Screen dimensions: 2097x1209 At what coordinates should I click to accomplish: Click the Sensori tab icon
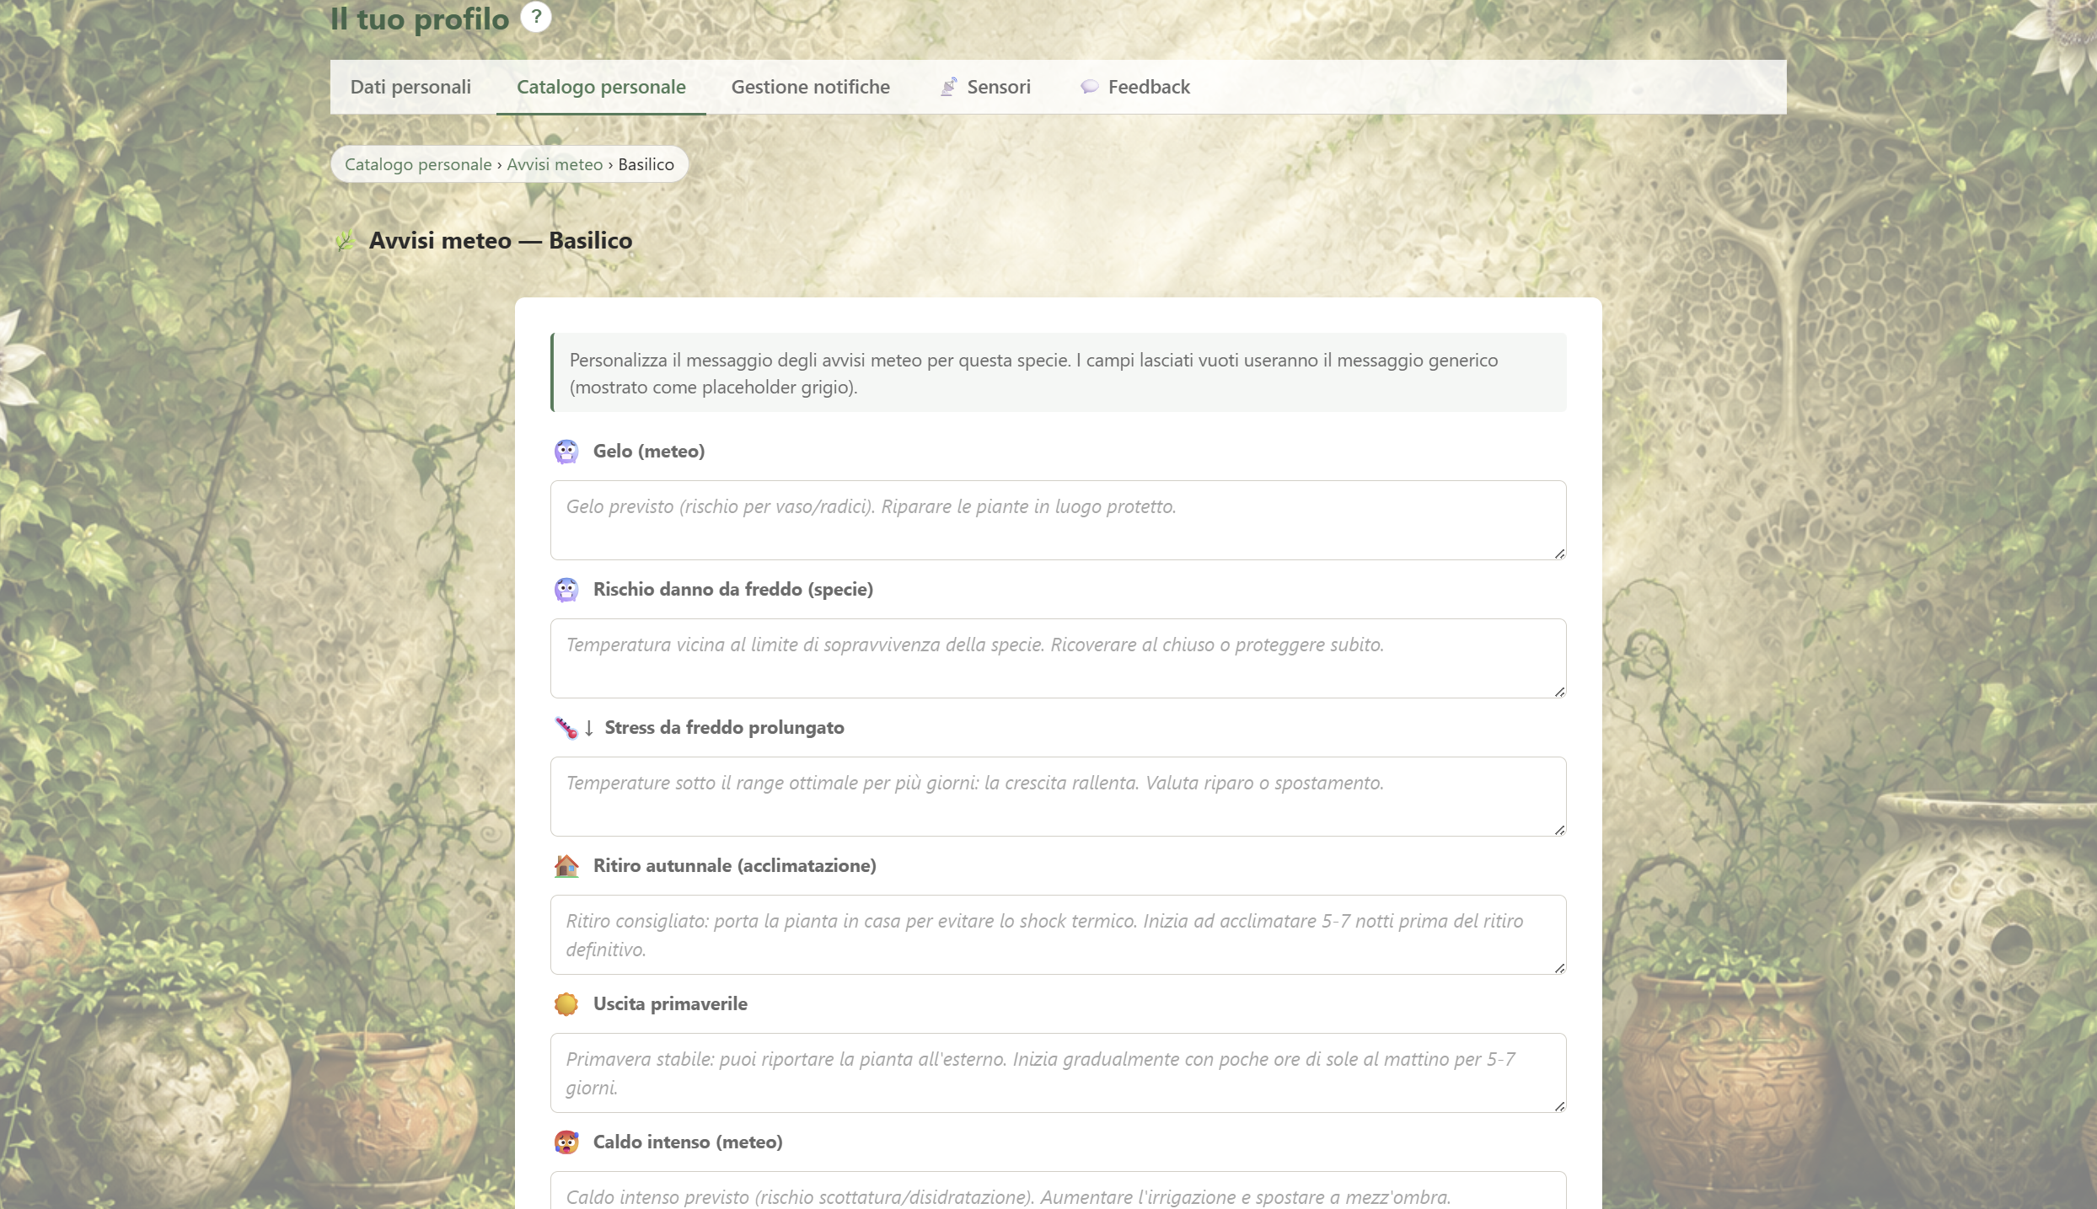949,87
